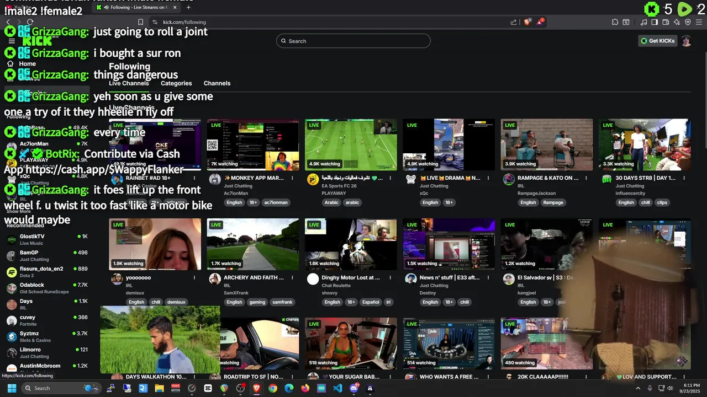Open the browser extensions puzzle icon
This screenshot has height=397, width=707.
pos(615,22)
